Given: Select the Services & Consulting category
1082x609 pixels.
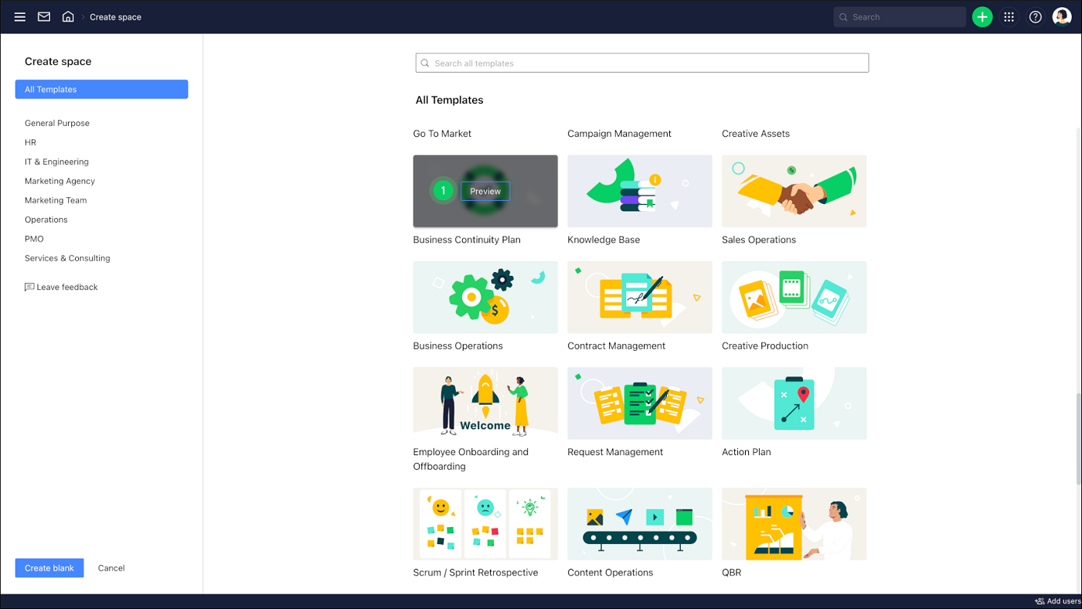Looking at the screenshot, I should point(67,258).
